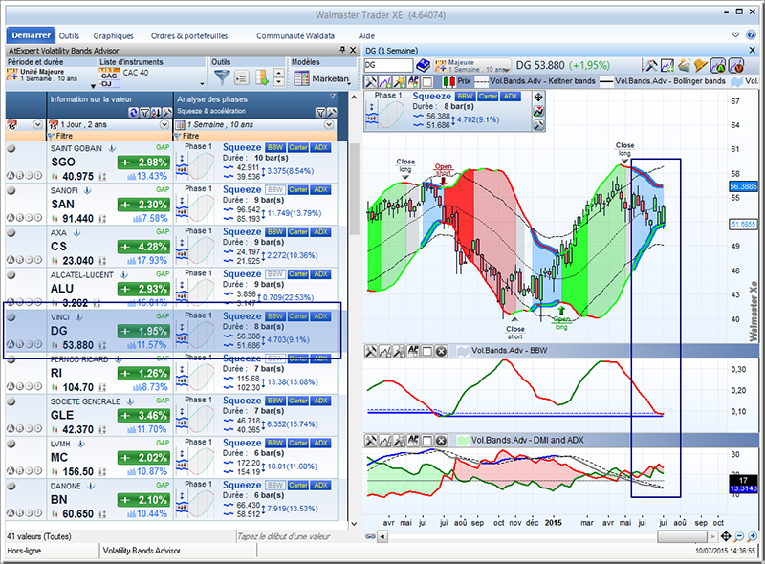Click the Carter button in SANOFI row
The image size is (765, 564).
point(297,190)
